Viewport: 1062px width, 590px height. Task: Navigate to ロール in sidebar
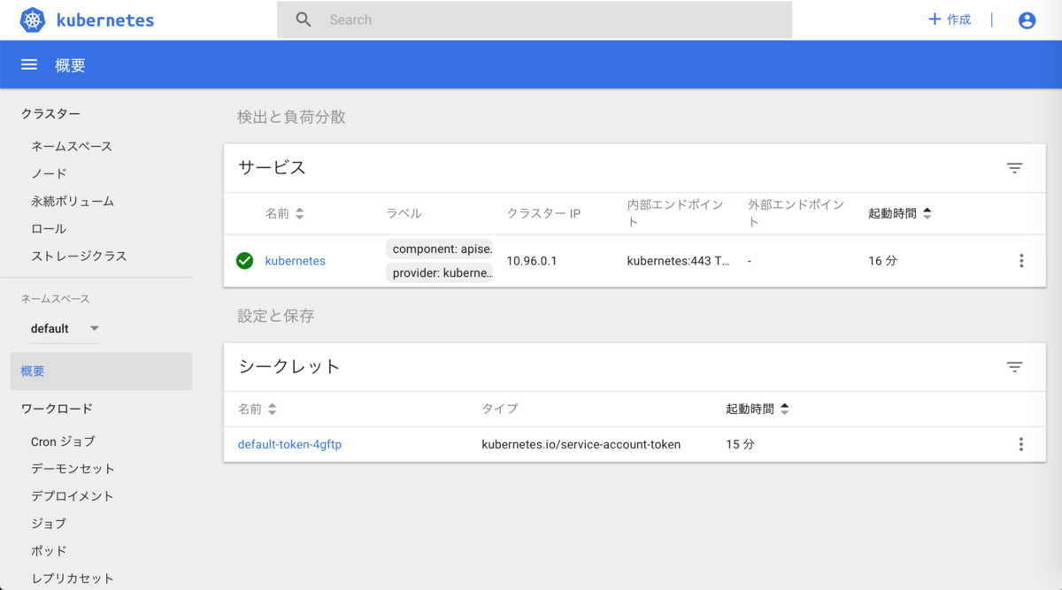coord(49,228)
